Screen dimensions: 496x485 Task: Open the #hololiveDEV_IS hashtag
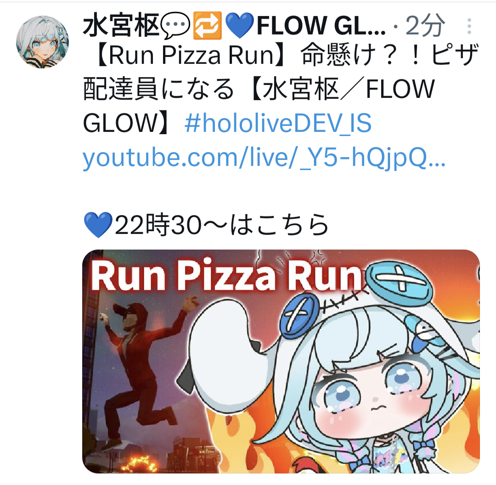(x=278, y=123)
